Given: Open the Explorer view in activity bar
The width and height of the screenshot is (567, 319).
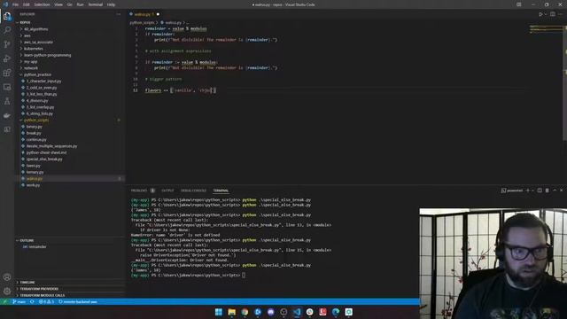Looking at the screenshot, I should point(7,16).
